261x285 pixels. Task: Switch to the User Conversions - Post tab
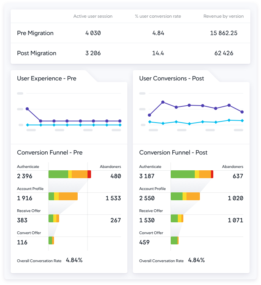pos(172,78)
